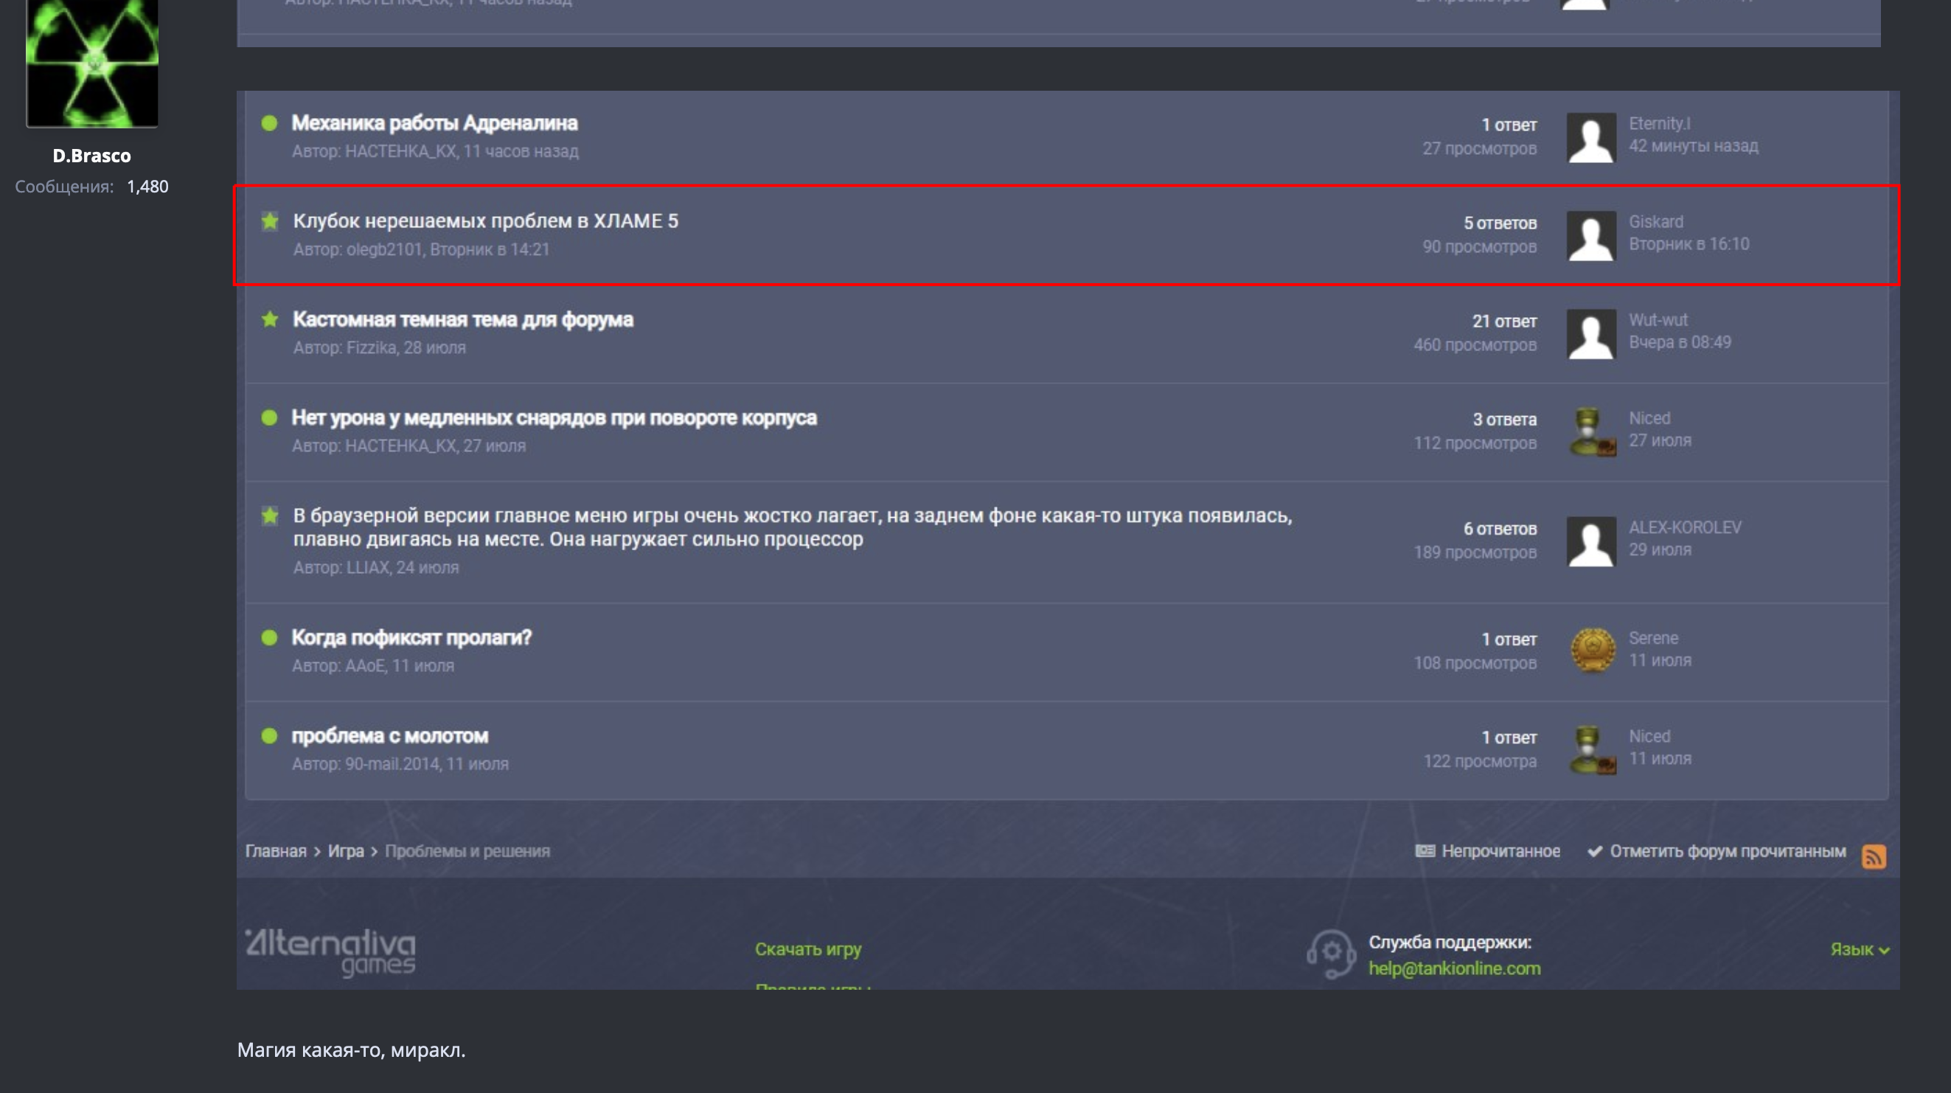This screenshot has height=1093, width=1951.
Task: Click the support headset icon
Action: pyautogui.click(x=1330, y=954)
